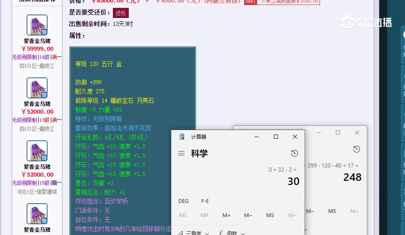Expand the 三角学 dropdown
405x235 pixels.
tap(194, 233)
